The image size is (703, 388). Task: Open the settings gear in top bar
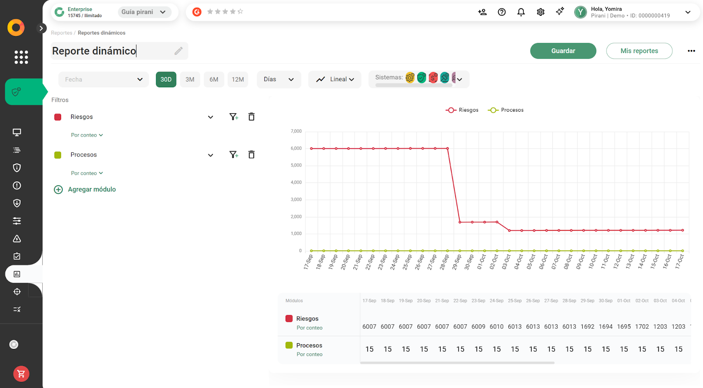coord(540,12)
